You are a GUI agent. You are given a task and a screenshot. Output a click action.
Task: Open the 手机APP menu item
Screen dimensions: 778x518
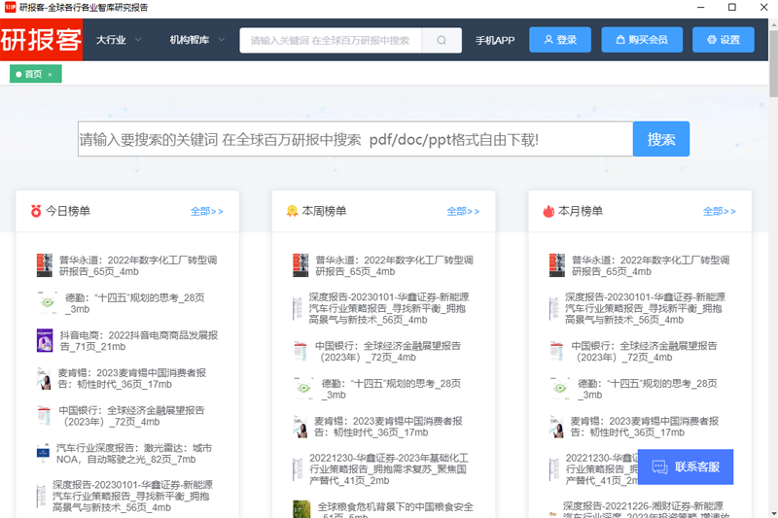495,40
